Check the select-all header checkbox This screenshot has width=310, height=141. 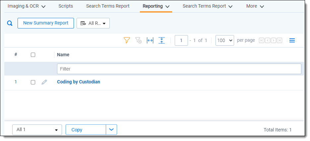pos(33,55)
